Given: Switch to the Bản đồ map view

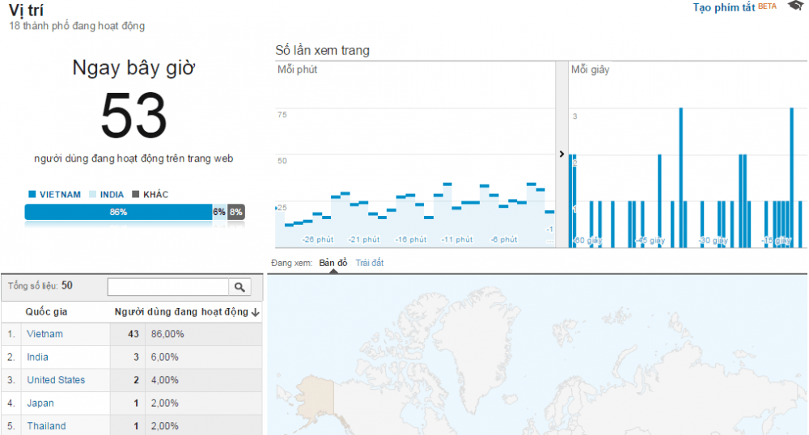Looking at the screenshot, I should [x=332, y=263].
